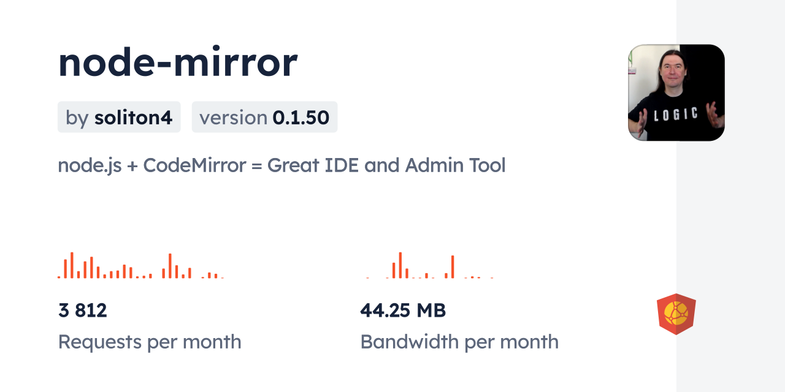The width and height of the screenshot is (785, 392).
Task: Click tallest bar in the bandwidth chart
Action: click(x=400, y=265)
